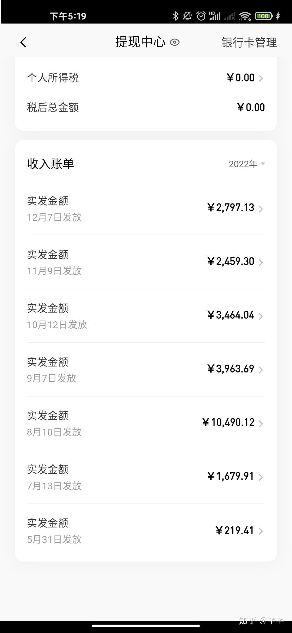Tap chevron beside 个人所得税 ¥0.00
The height and width of the screenshot is (633, 292).
click(261, 78)
